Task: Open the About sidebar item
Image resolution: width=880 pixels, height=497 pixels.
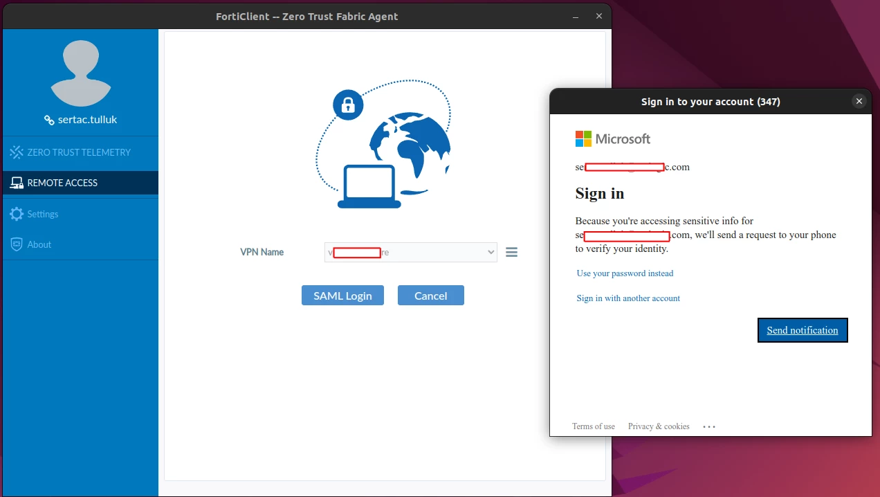Action: 80,244
